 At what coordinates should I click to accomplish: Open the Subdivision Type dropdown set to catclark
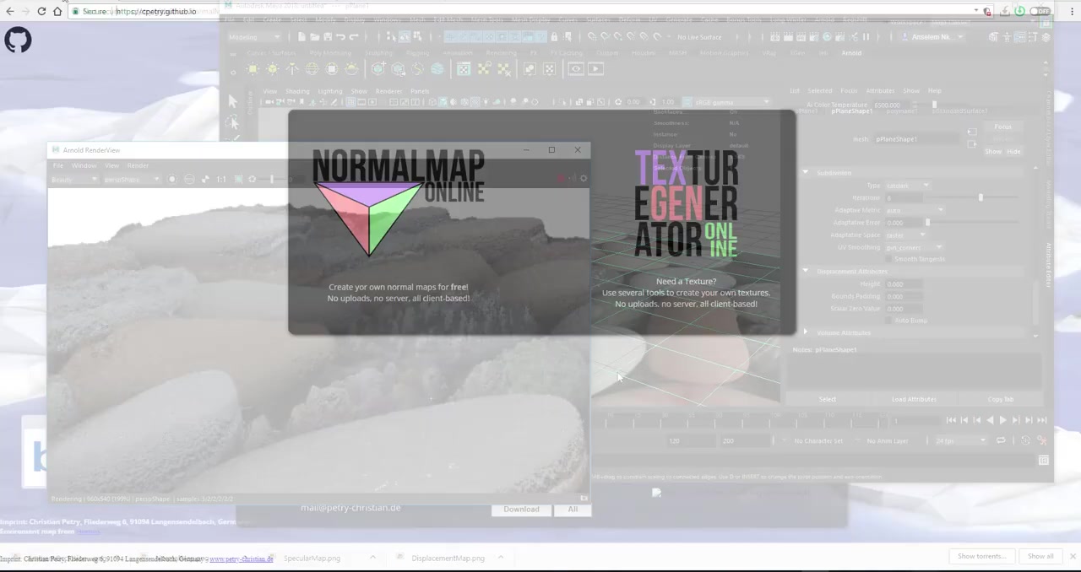pos(907,186)
